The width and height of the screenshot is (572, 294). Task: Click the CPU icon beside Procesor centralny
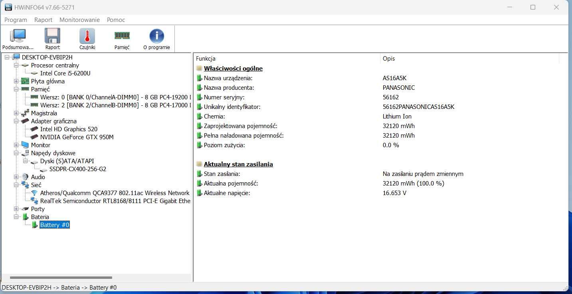25,65
